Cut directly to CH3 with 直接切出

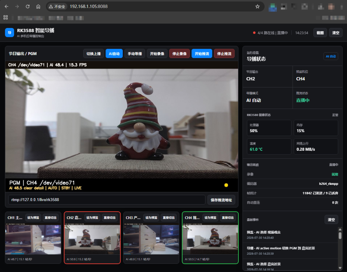tap(169, 218)
